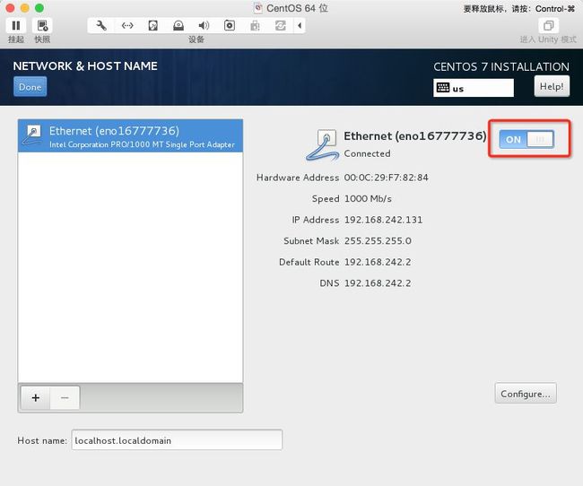Click the Done button
Screen dimensions: 583x486
[x=30, y=87]
